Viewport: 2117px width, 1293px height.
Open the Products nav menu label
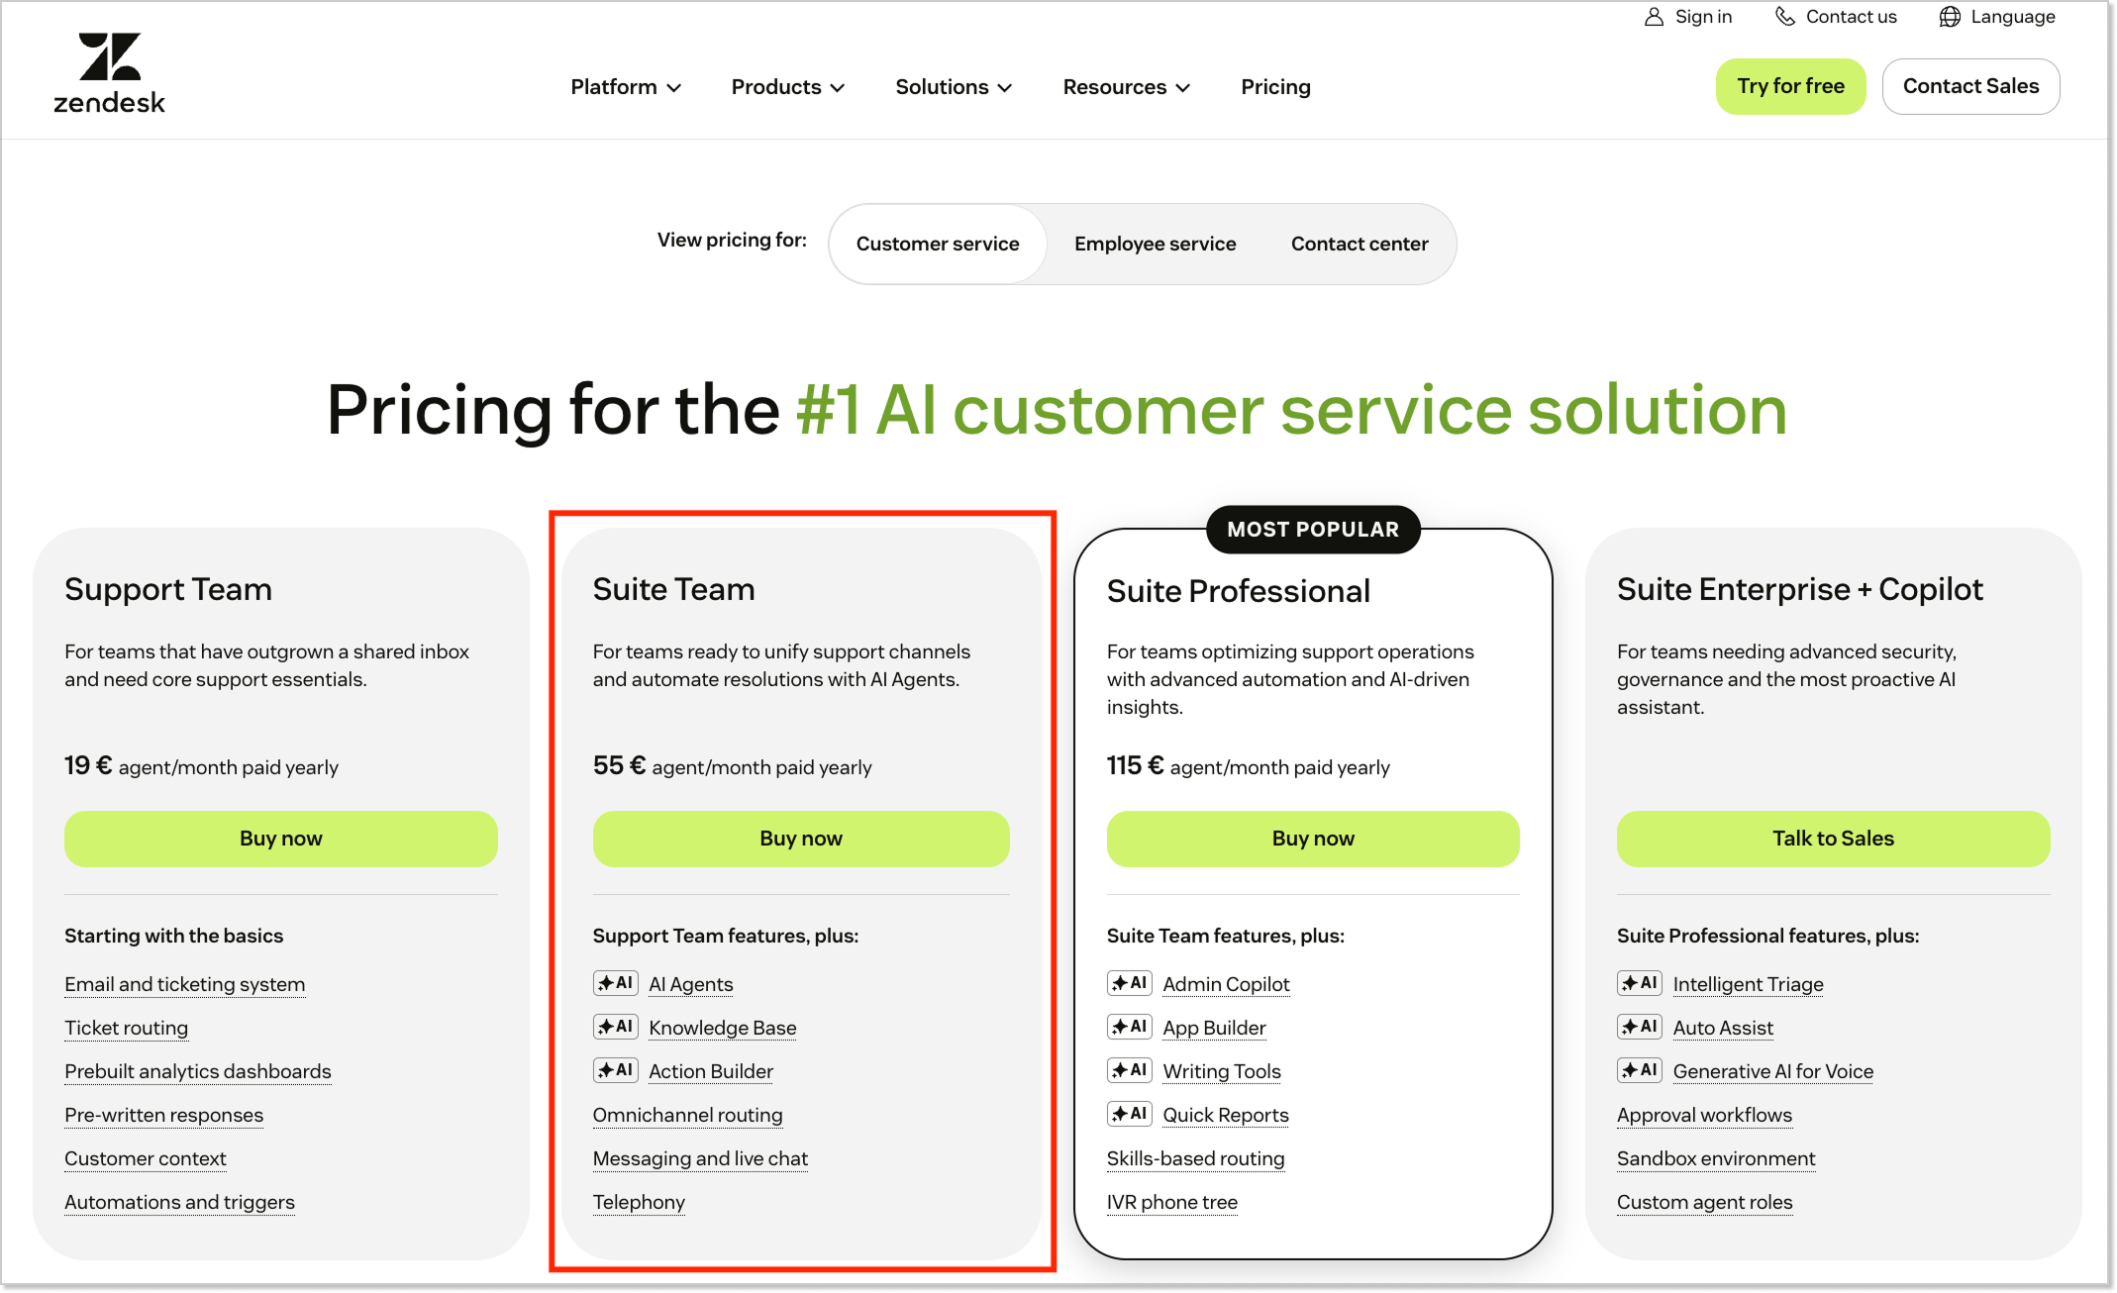point(776,87)
